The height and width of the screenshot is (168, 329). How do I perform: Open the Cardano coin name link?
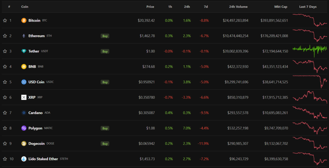35,113
